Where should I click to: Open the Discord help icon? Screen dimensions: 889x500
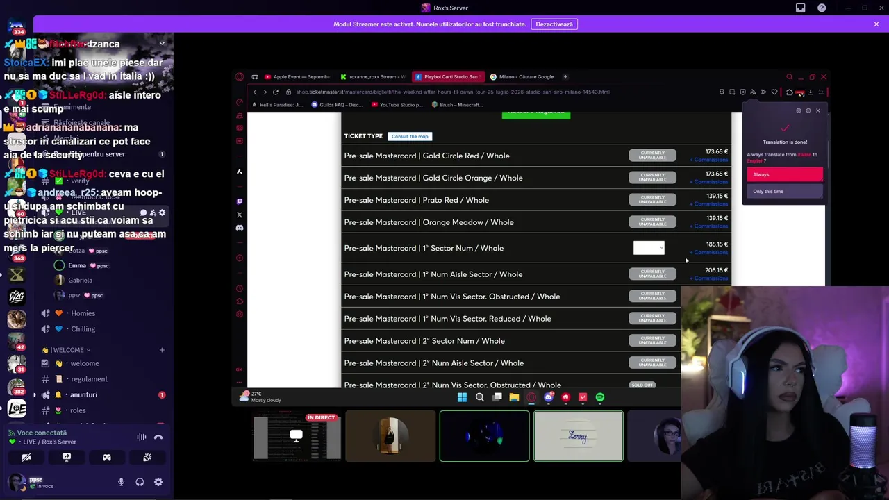click(x=822, y=8)
